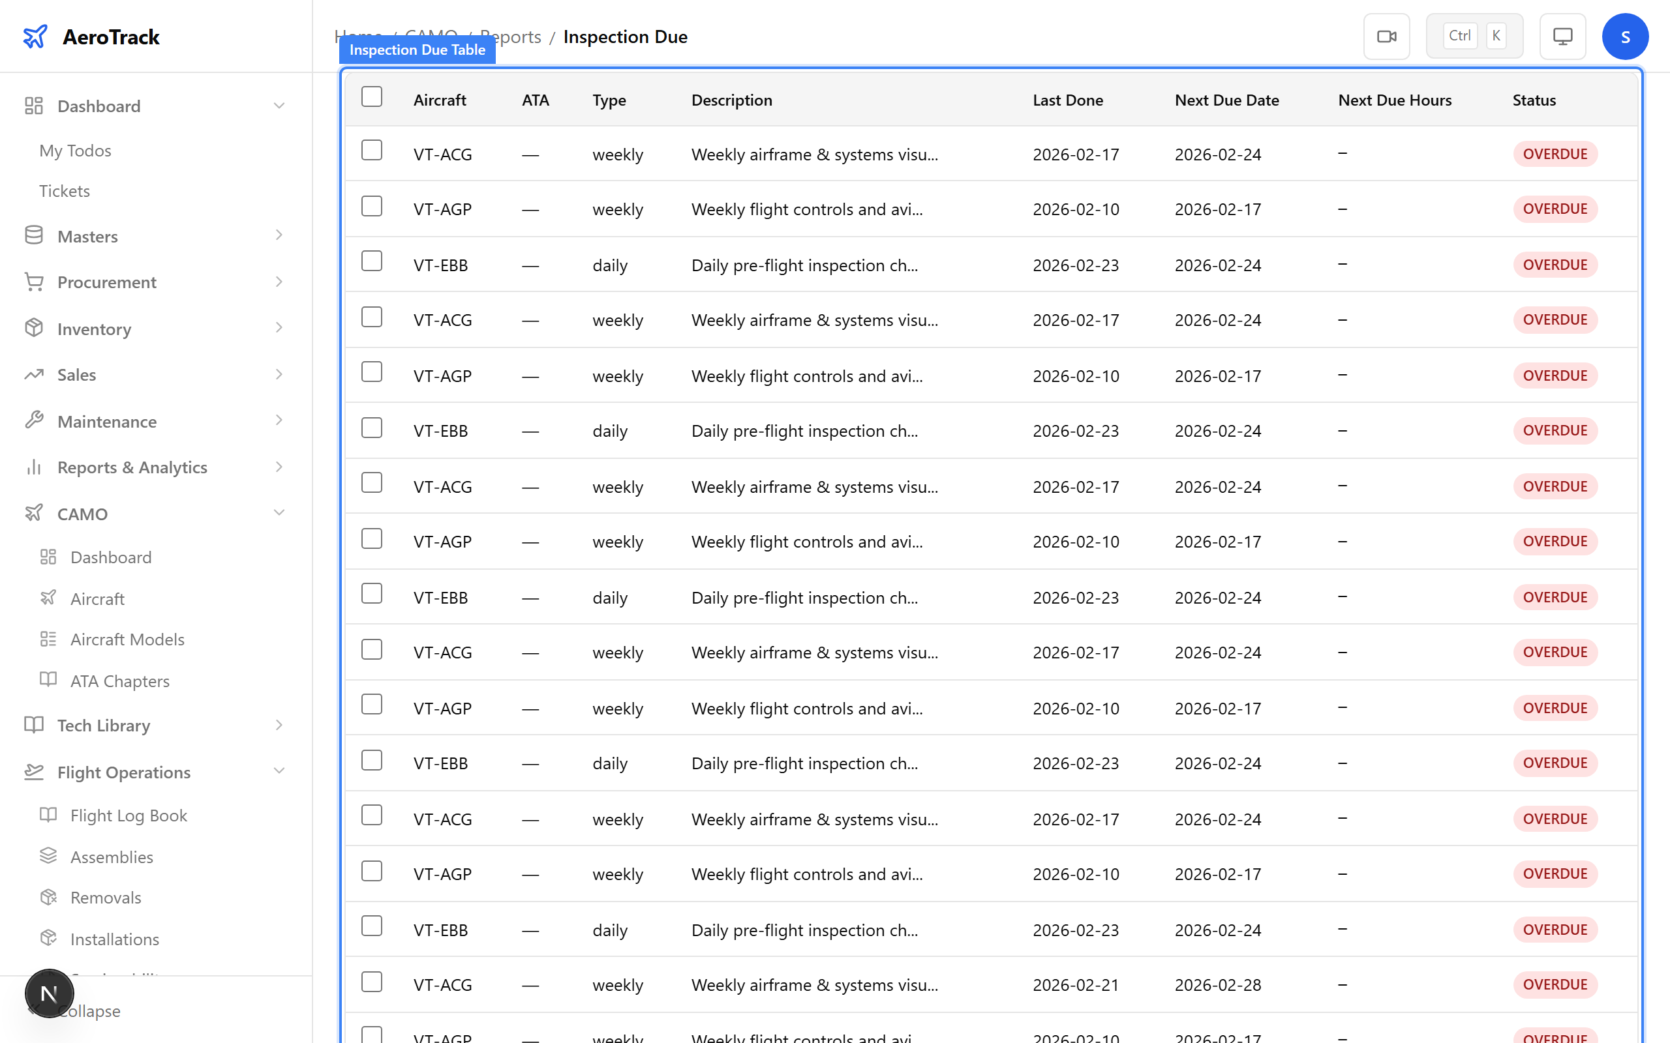
Task: Click the Procurement cart icon
Action: coord(34,282)
